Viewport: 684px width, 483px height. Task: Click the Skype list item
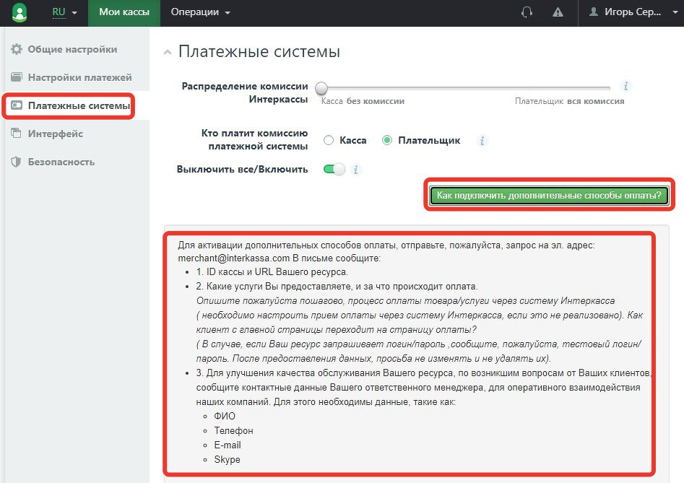227,459
